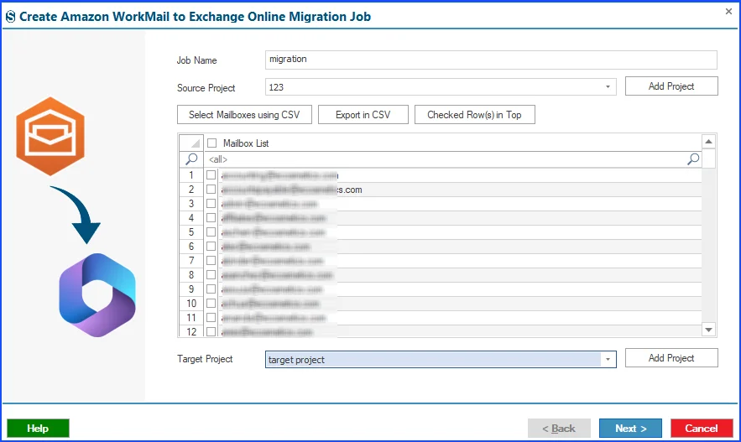Image resolution: width=741 pixels, height=442 pixels.
Task: Click the disabled Back button
Action: (x=559, y=429)
